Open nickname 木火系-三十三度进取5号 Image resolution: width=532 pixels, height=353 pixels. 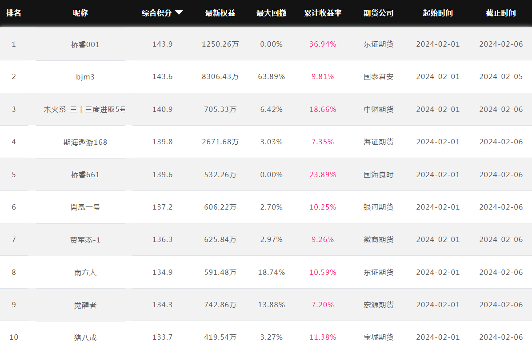pyautogui.click(x=84, y=110)
